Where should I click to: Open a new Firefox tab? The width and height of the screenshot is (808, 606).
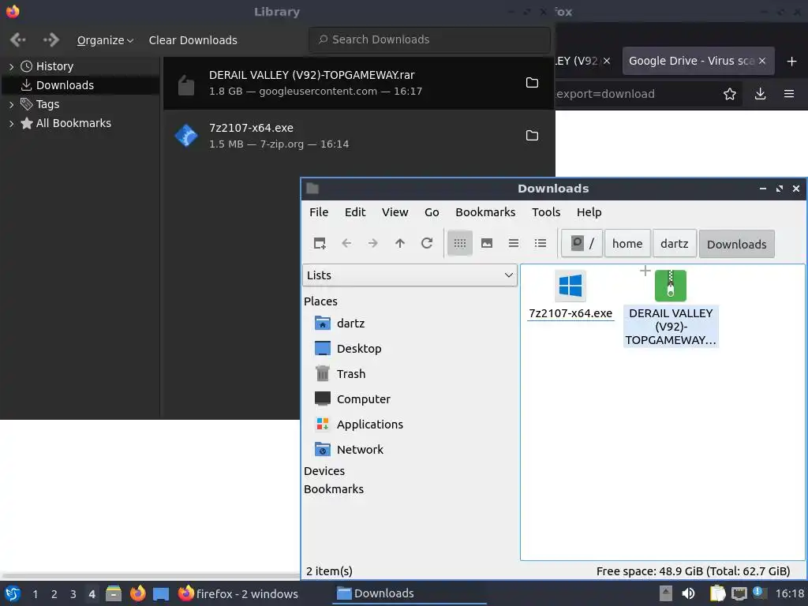(791, 62)
